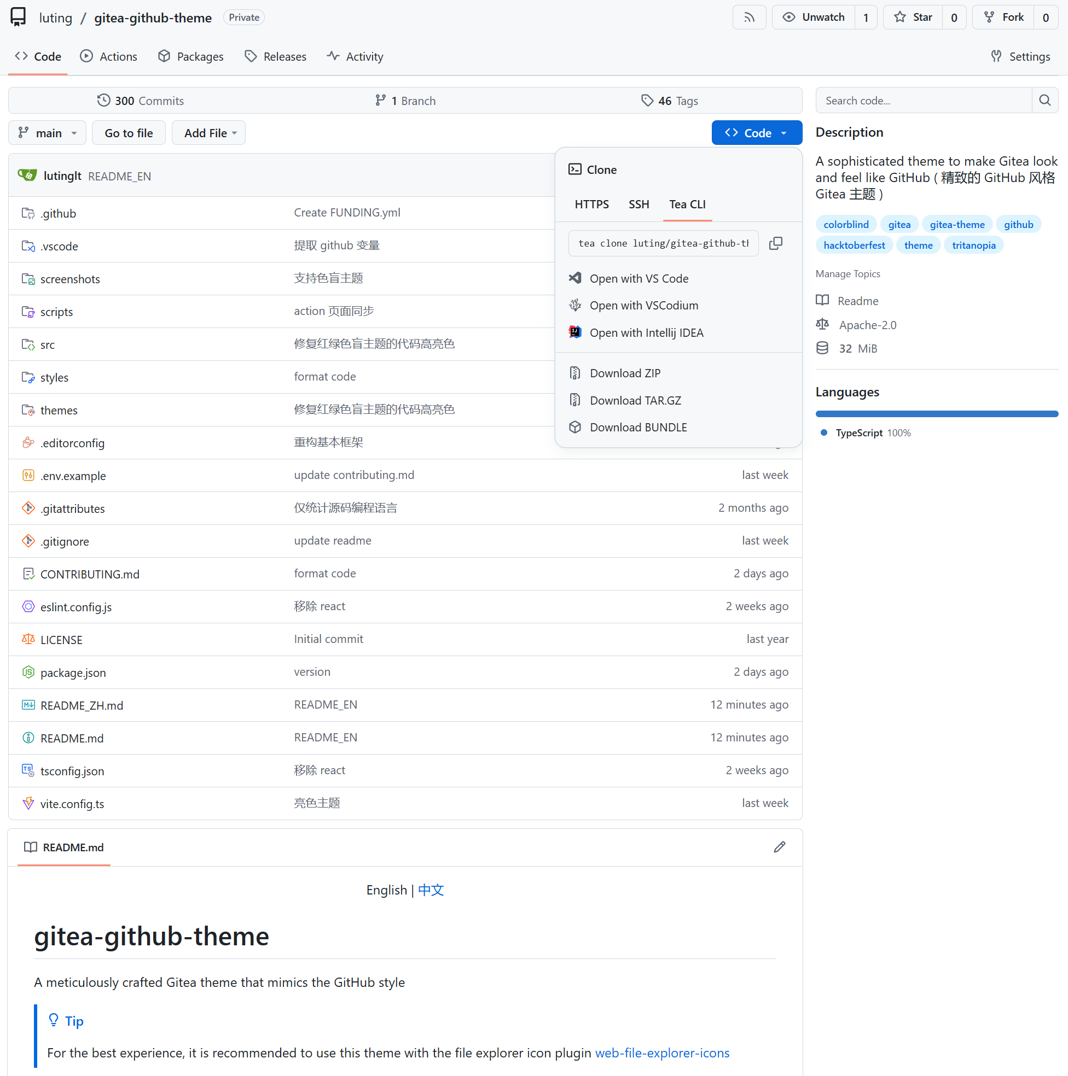Click the RSS feed icon
The image size is (1068, 1076).
click(749, 17)
